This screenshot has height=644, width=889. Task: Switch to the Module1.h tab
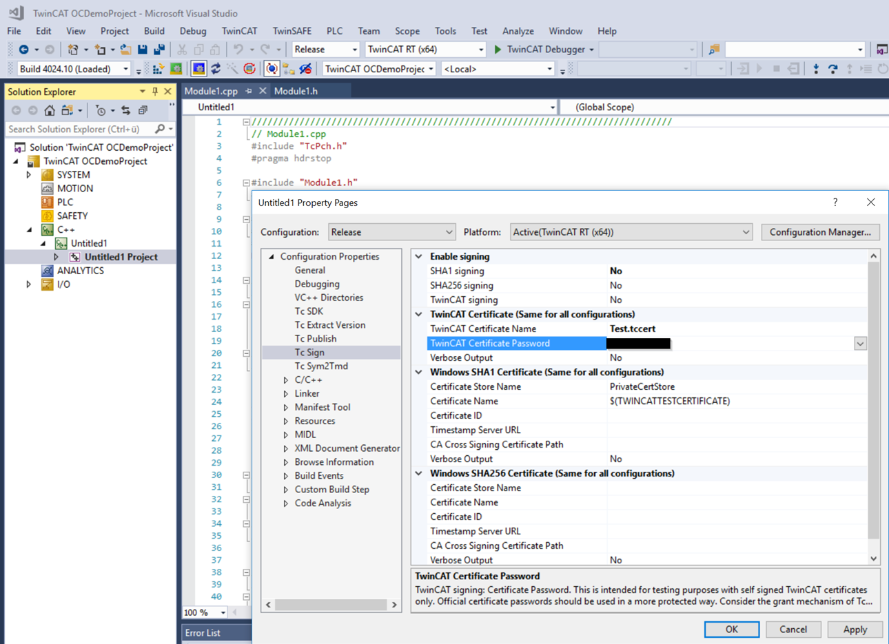pos(296,91)
